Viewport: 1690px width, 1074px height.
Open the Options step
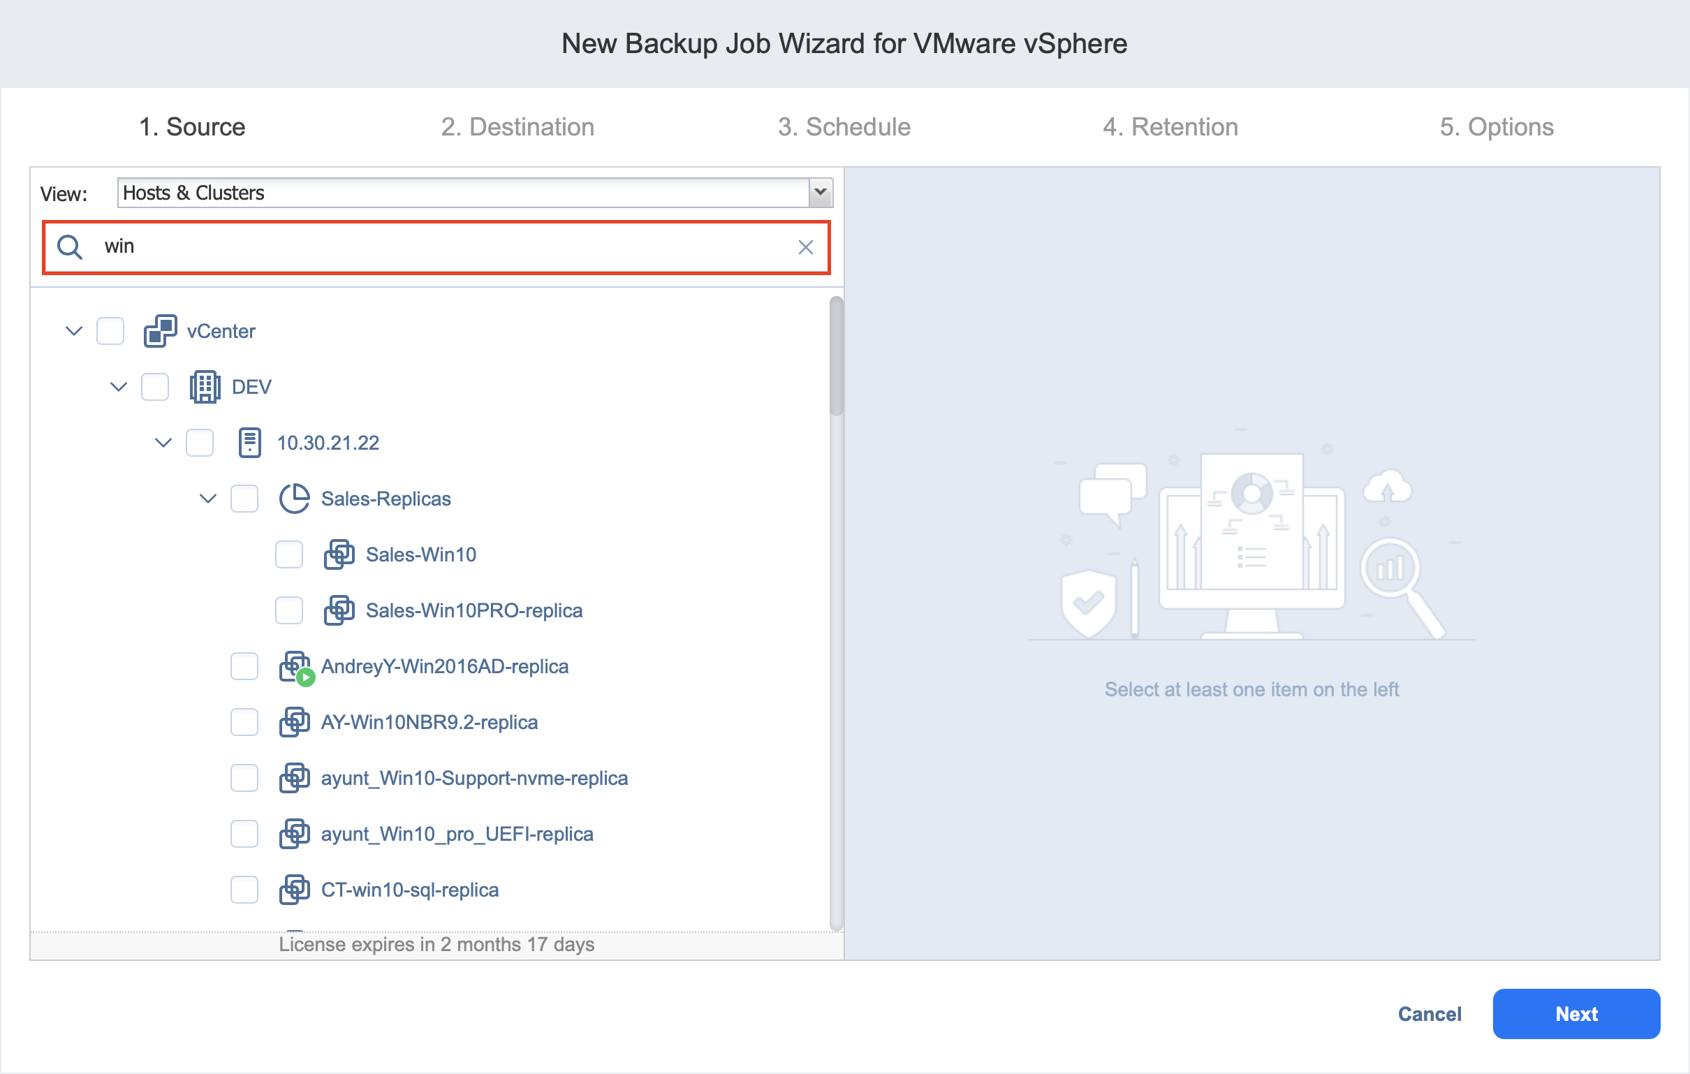pyautogui.click(x=1497, y=126)
